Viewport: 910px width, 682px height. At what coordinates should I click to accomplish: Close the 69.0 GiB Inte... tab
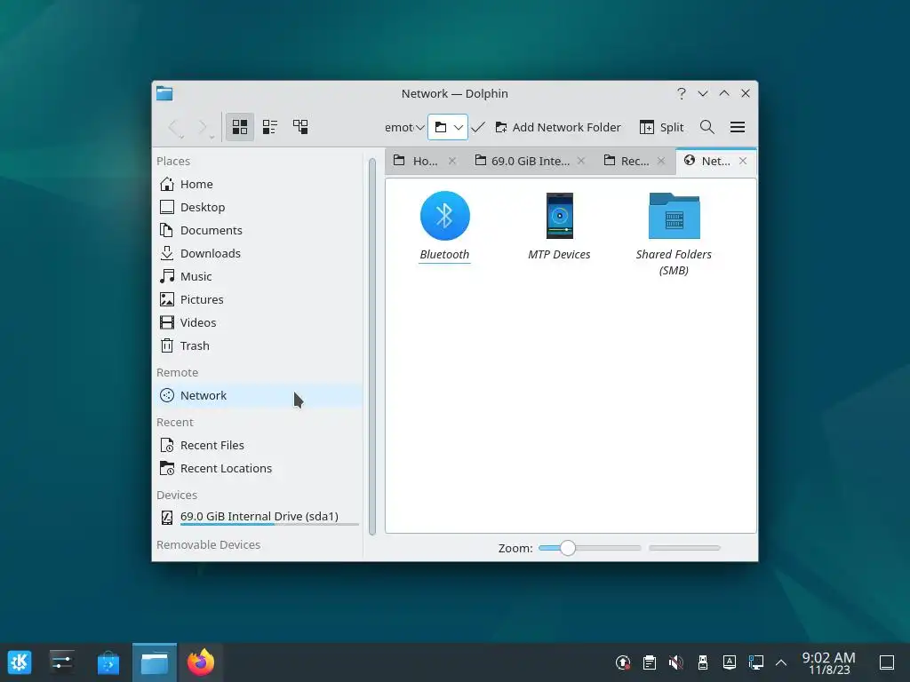581,161
